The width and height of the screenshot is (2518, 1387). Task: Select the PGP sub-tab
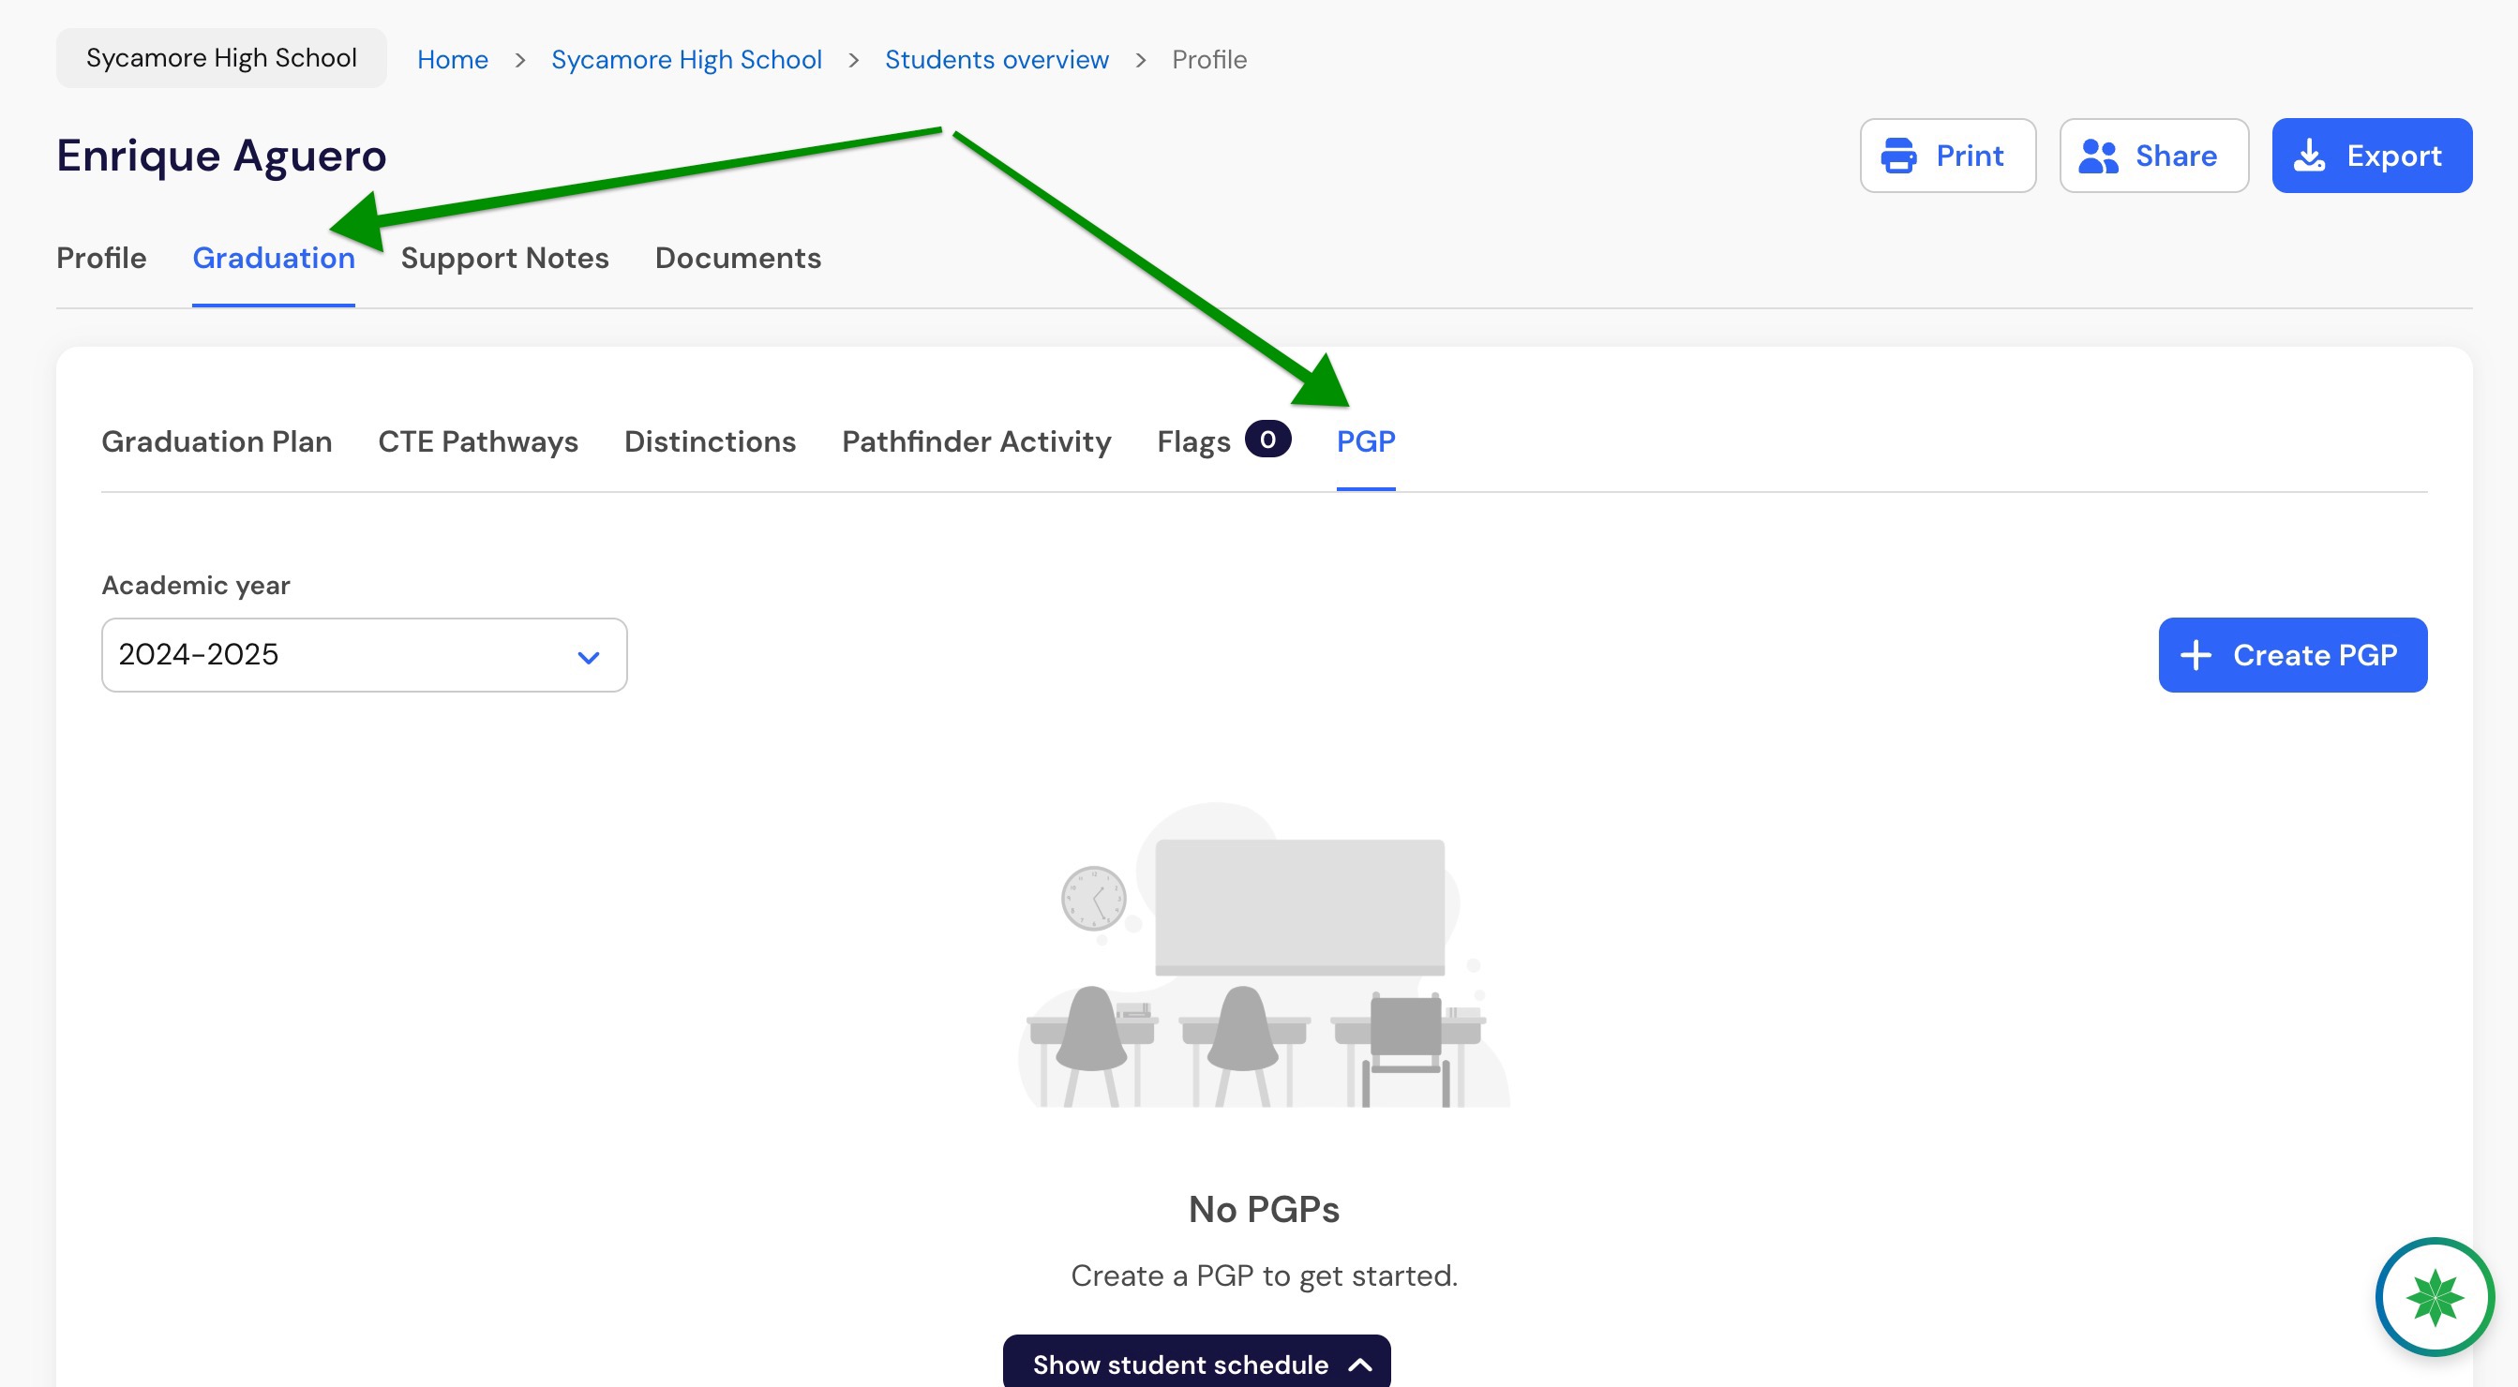coord(1366,441)
